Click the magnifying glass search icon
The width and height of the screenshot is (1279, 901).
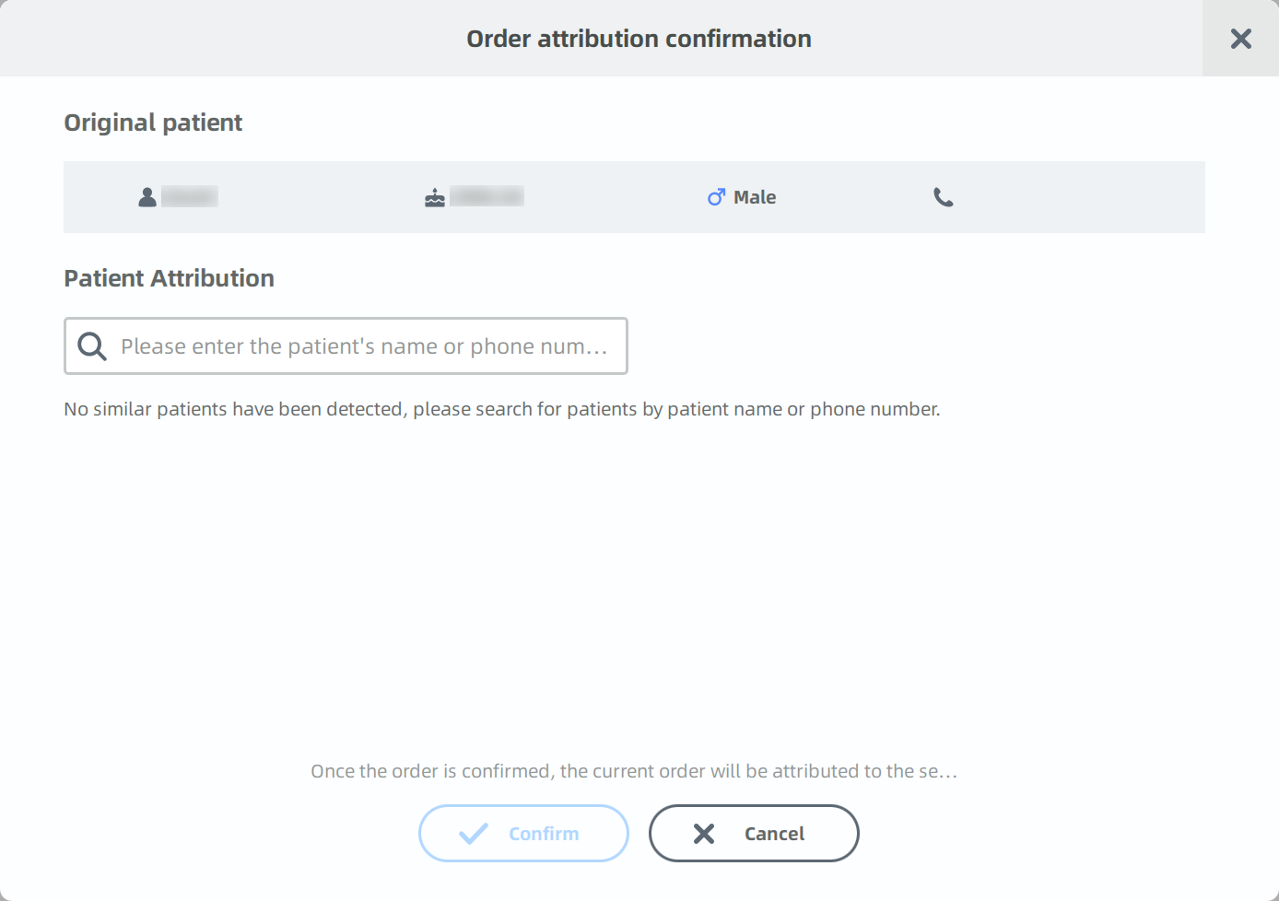pyautogui.click(x=92, y=346)
